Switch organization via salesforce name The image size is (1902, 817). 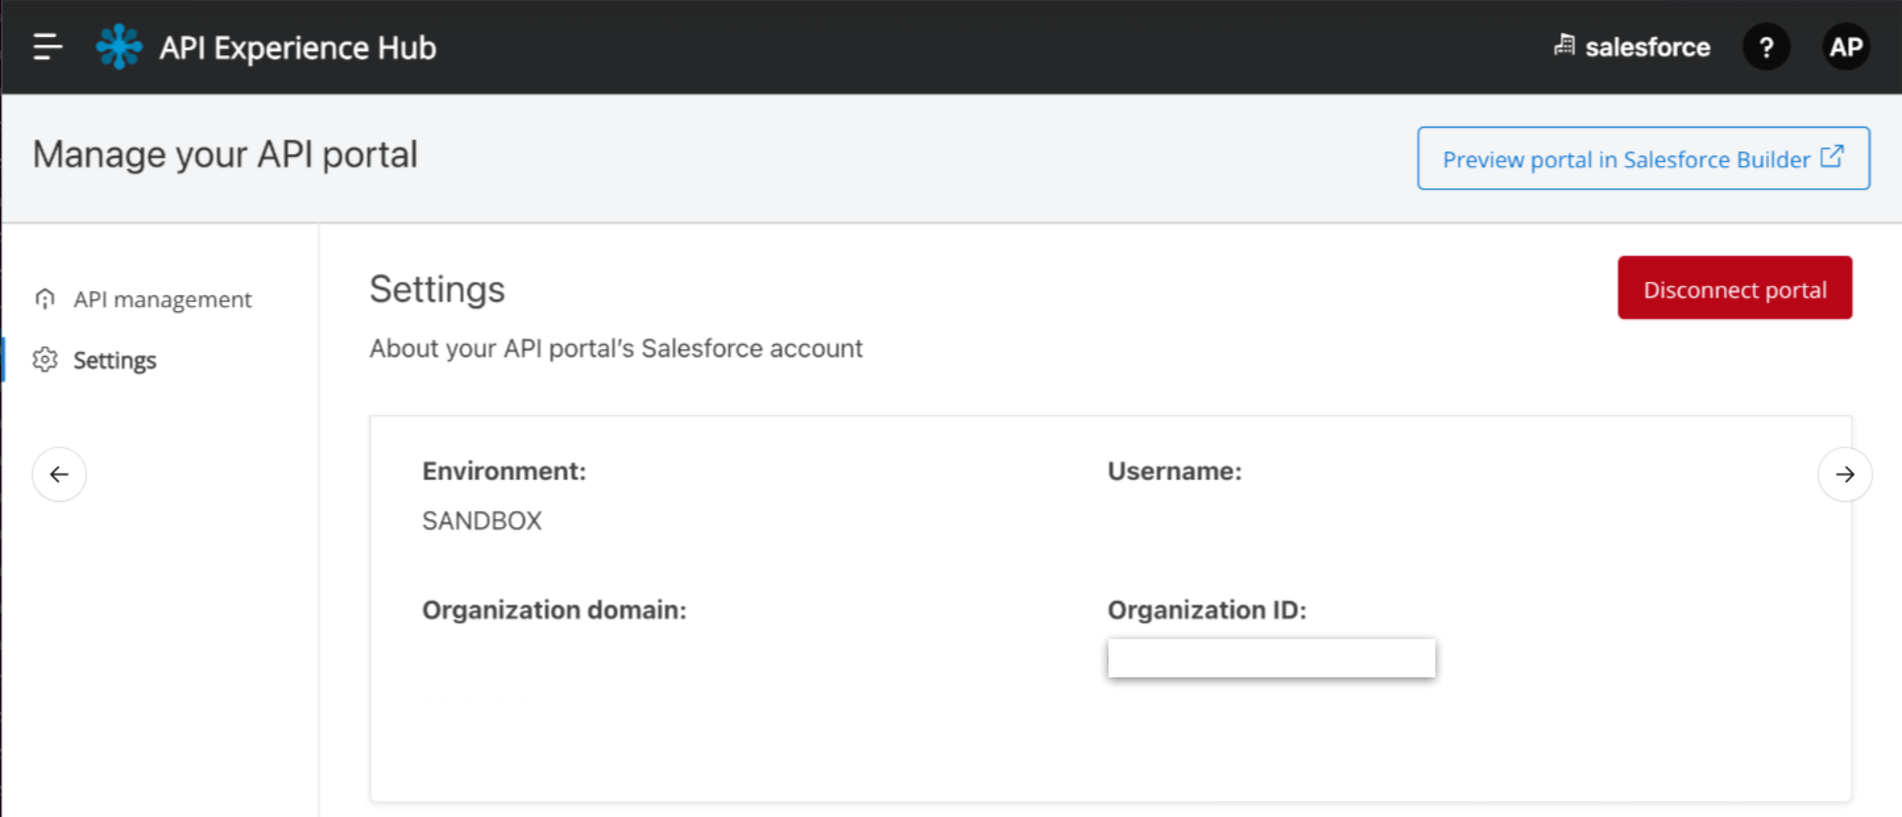coord(1647,47)
